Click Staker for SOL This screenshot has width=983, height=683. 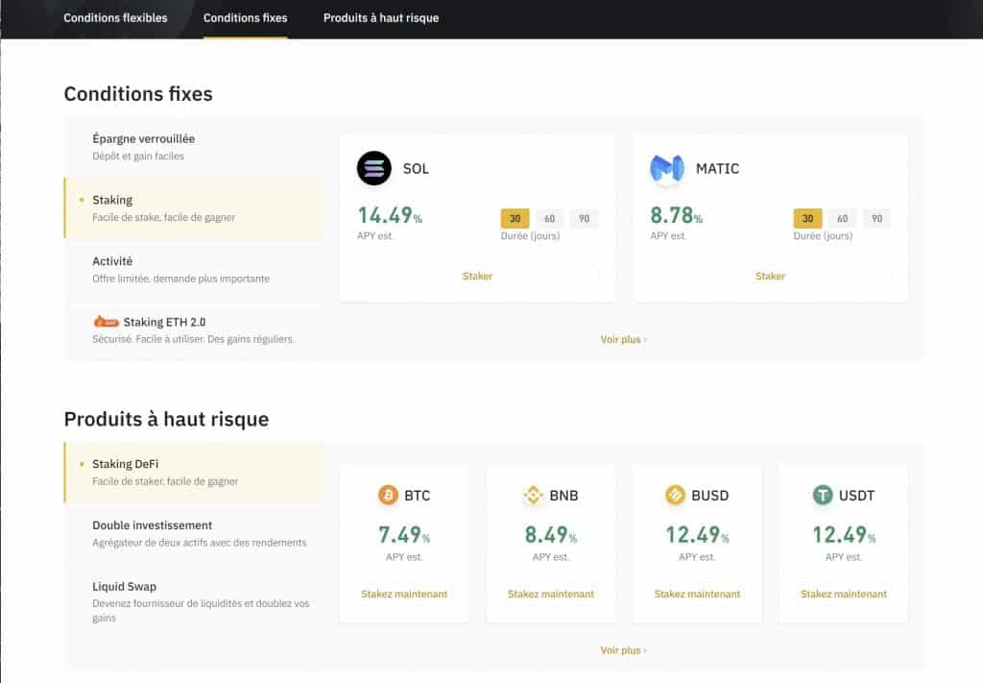pos(477,276)
